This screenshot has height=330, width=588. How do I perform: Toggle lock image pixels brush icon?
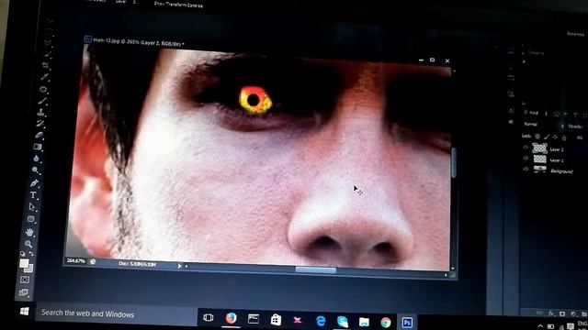pos(547,137)
